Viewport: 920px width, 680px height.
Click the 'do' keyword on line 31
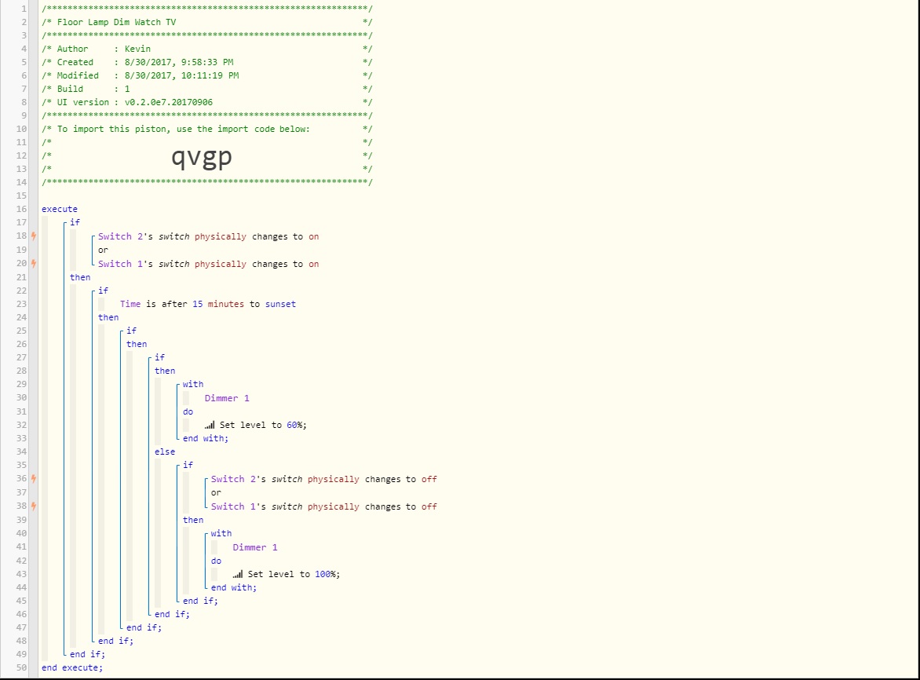pyautogui.click(x=188, y=412)
